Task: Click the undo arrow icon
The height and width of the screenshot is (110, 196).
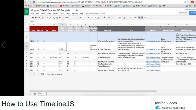Action: [36, 18]
